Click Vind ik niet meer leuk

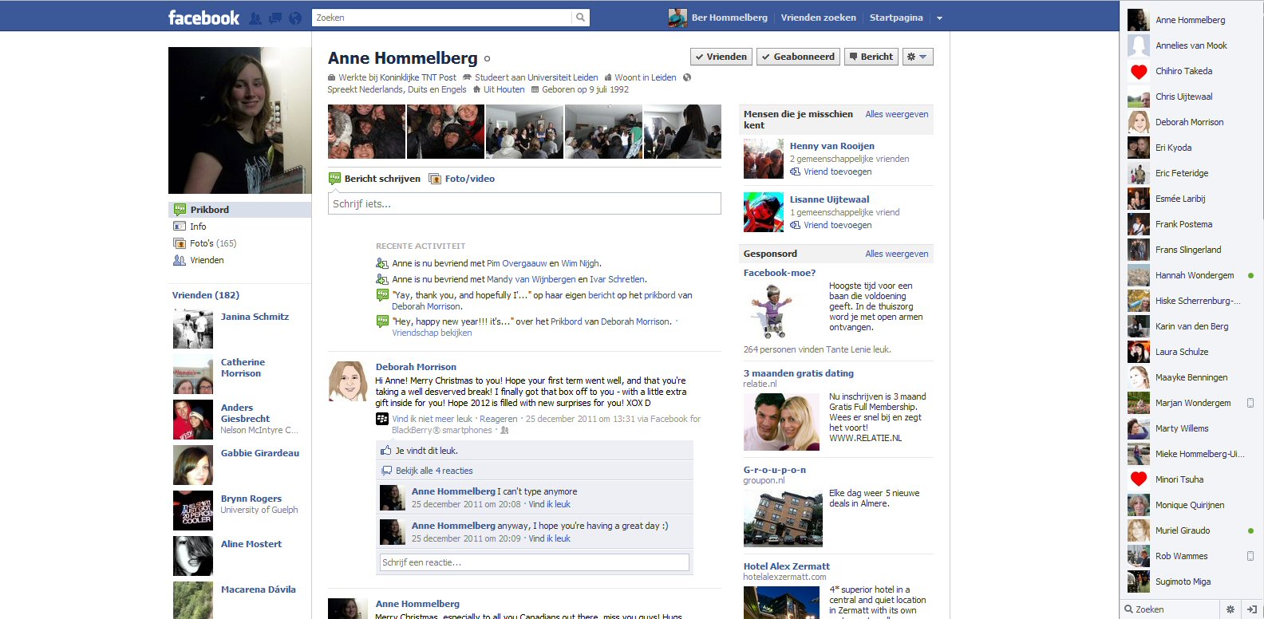pyautogui.click(x=432, y=419)
